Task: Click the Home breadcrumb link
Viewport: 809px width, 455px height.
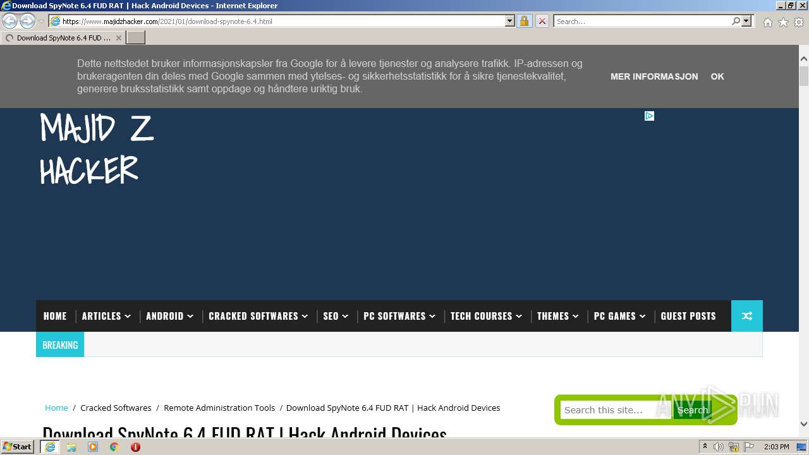Action: (x=56, y=408)
